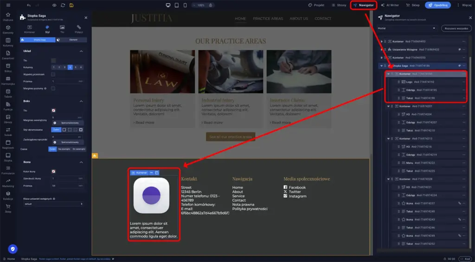Switch to the Kontener tab
The width and height of the screenshot is (475, 262).
pos(30,29)
